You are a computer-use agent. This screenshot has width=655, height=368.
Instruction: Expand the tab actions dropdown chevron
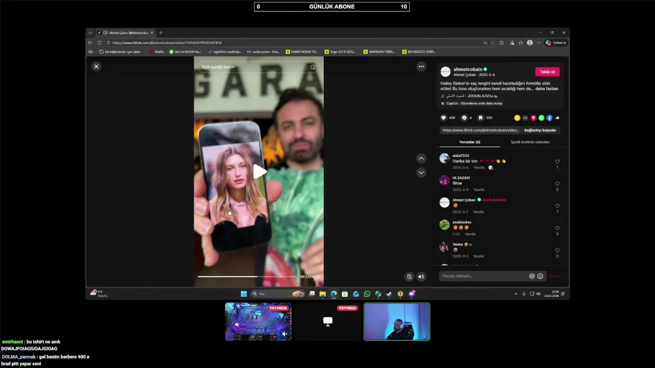90,33
